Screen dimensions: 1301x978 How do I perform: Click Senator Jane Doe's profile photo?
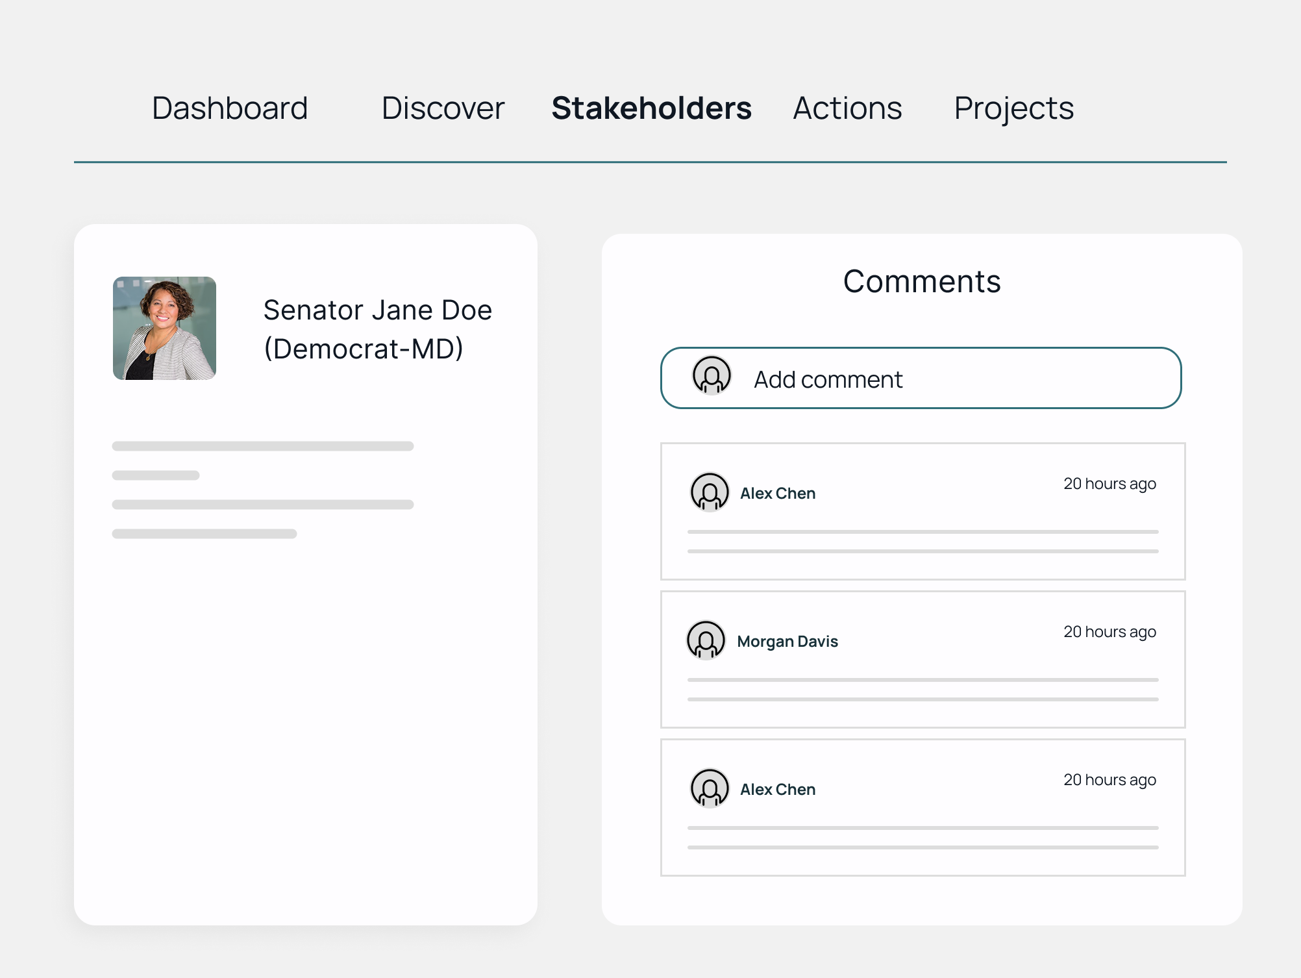[x=164, y=328]
